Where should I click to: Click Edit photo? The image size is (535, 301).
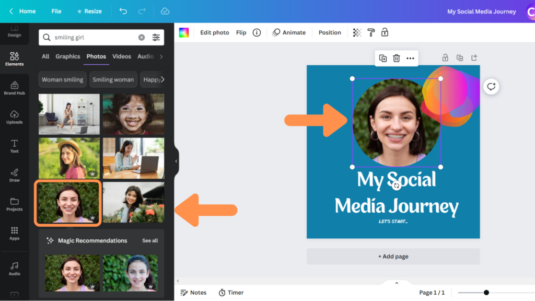[x=214, y=32]
